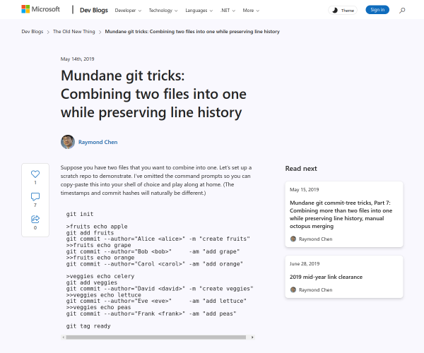Click current-page breadcrumb Mundane git tricks
424x353 pixels.
click(x=192, y=32)
